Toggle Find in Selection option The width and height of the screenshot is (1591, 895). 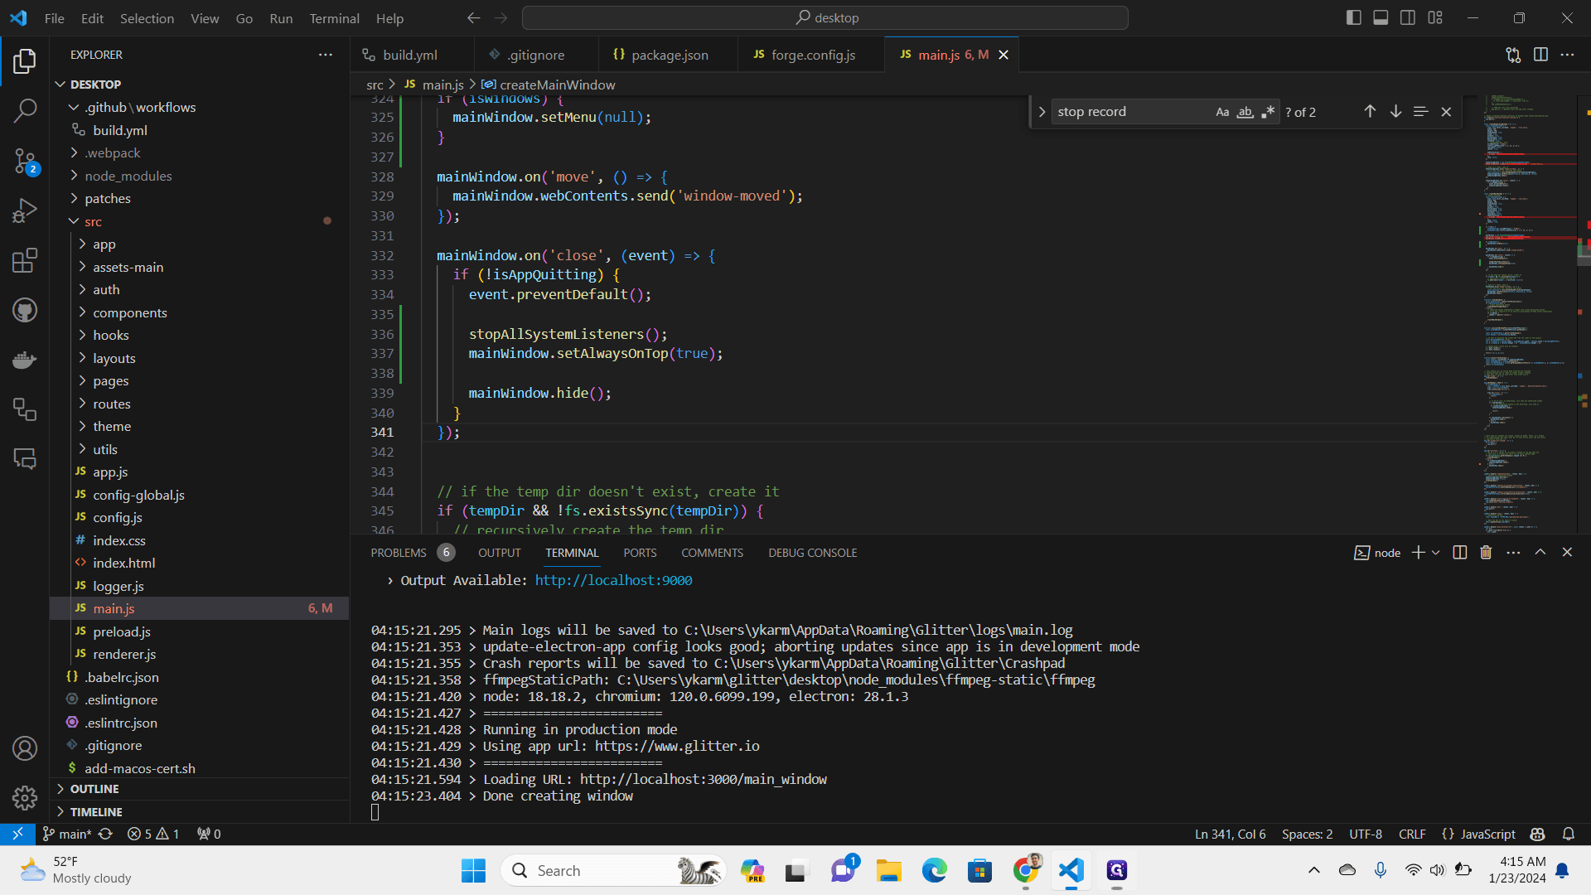1420,112
